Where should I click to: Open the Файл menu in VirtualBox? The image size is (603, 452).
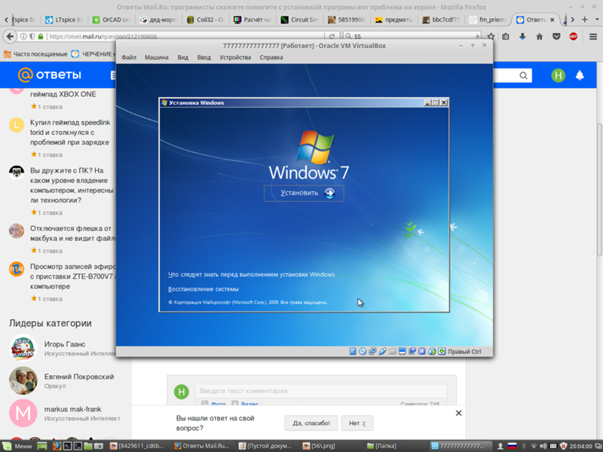(129, 57)
